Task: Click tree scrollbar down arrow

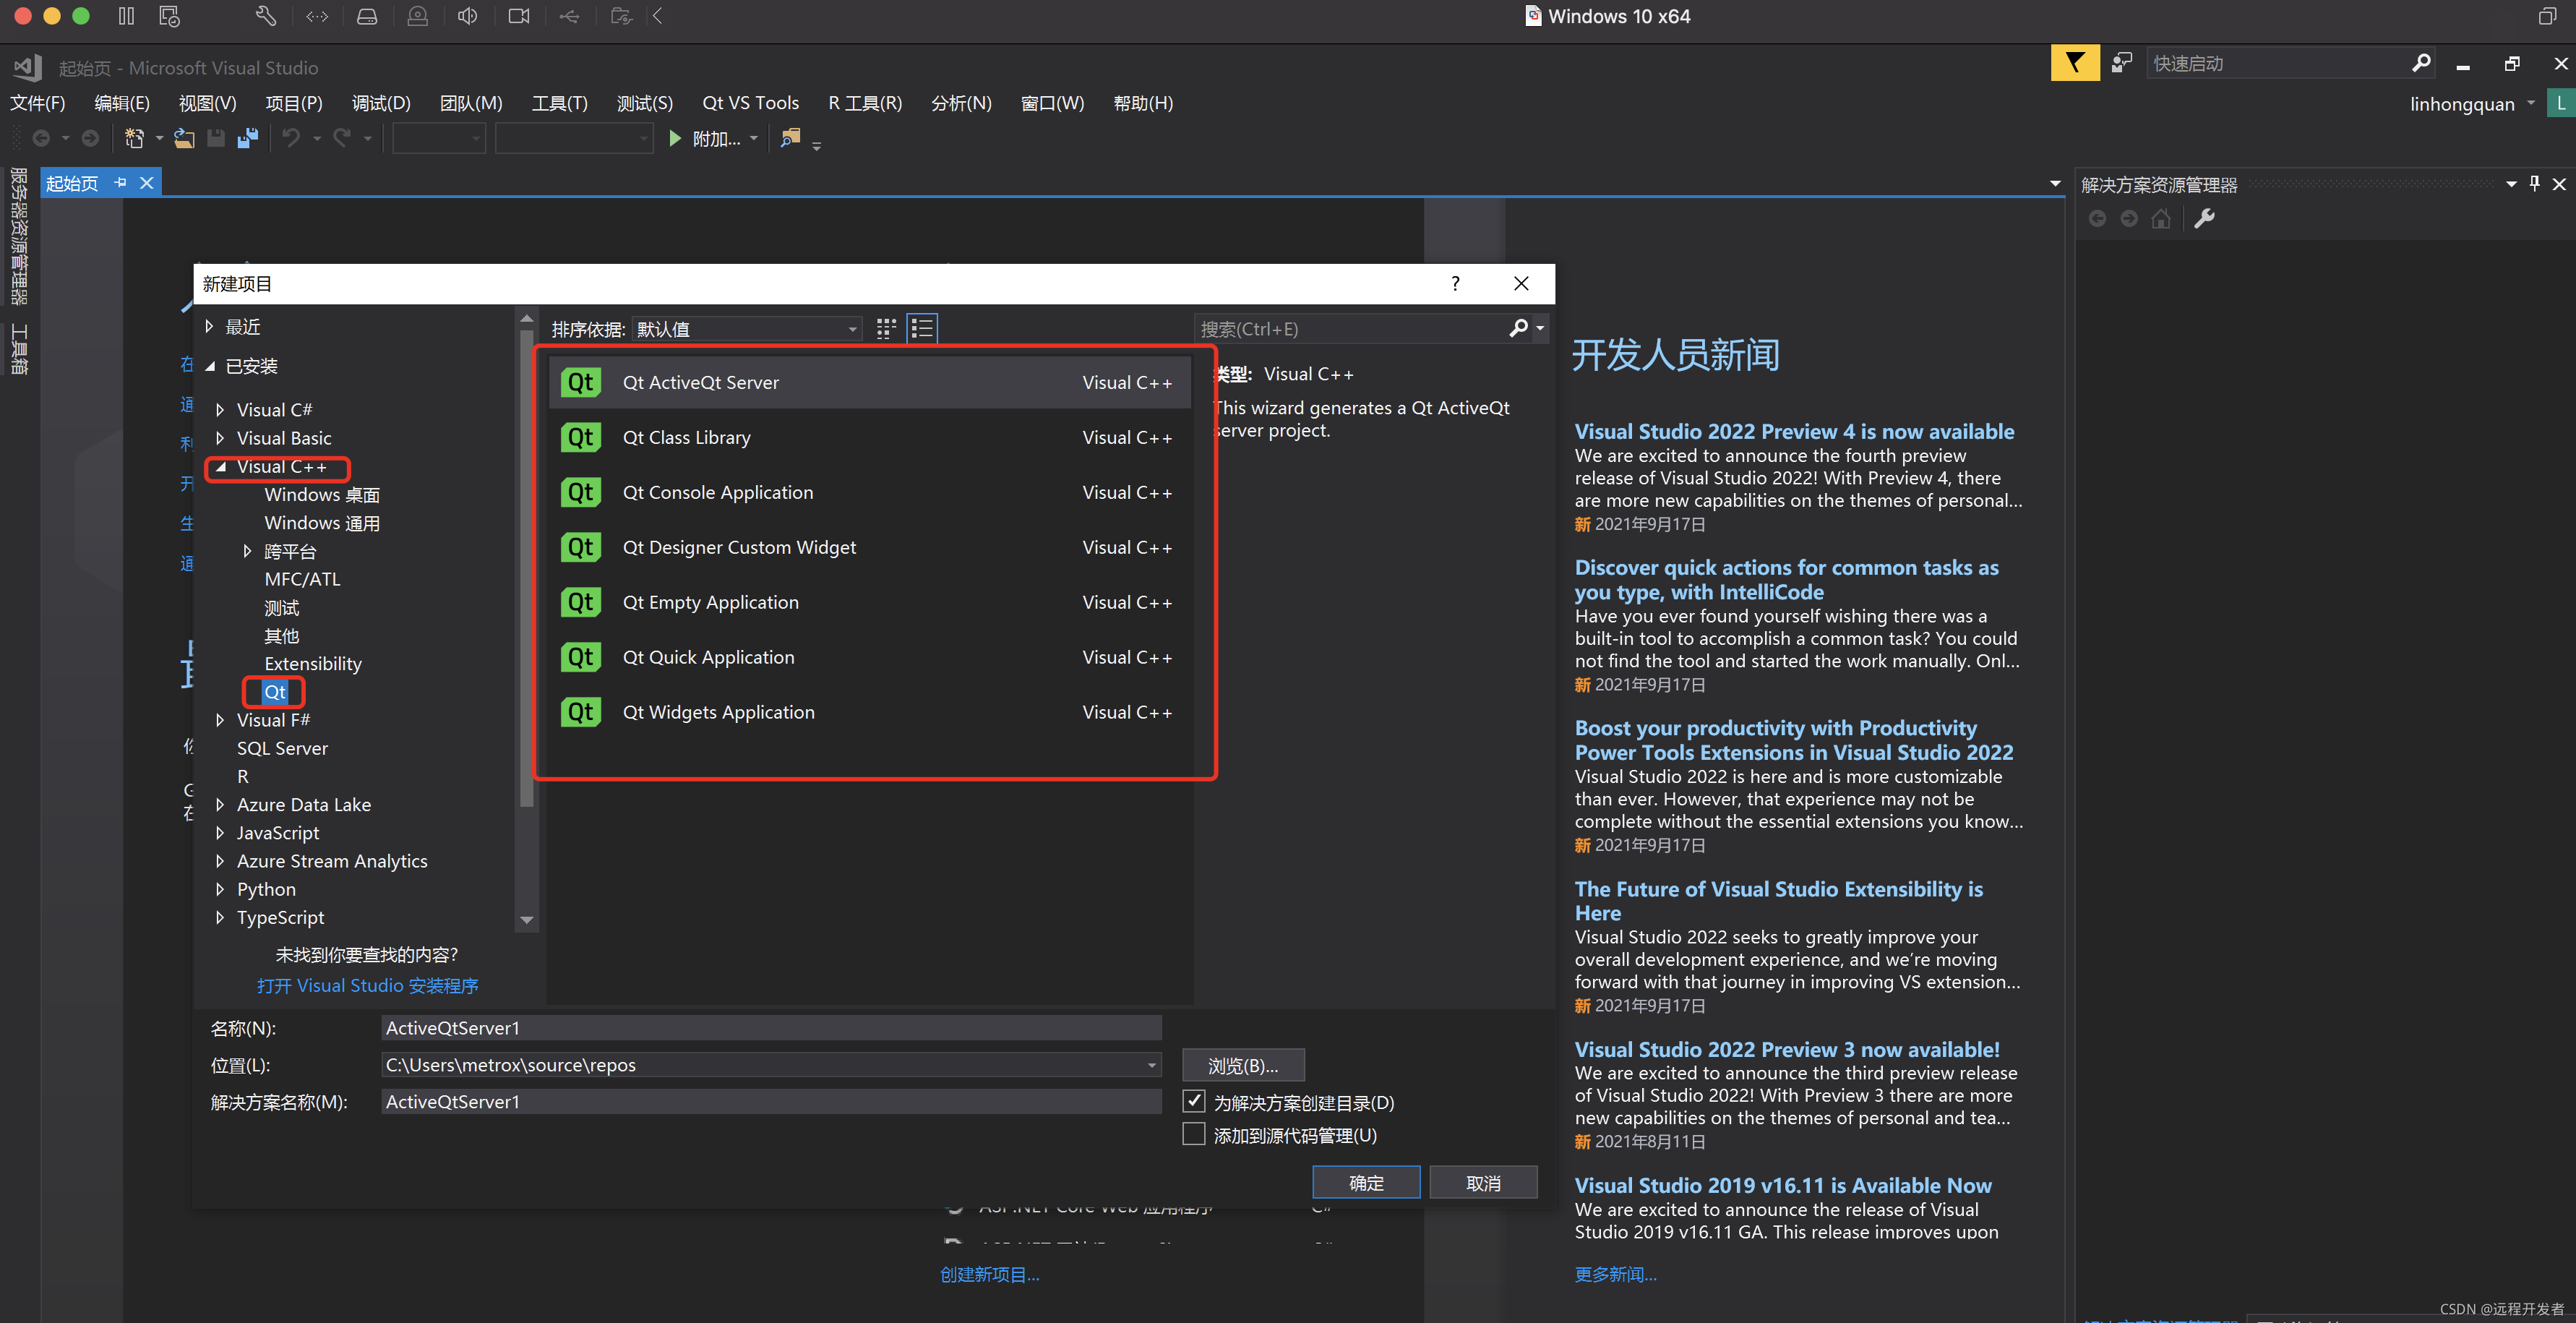Action: pos(526,919)
